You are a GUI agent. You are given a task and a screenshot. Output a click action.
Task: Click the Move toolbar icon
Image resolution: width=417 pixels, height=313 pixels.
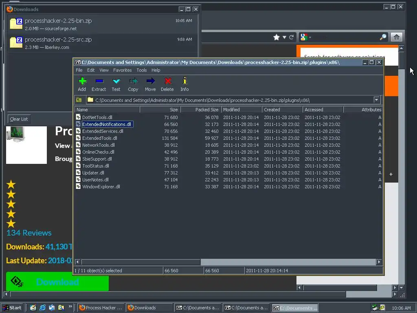151,81
